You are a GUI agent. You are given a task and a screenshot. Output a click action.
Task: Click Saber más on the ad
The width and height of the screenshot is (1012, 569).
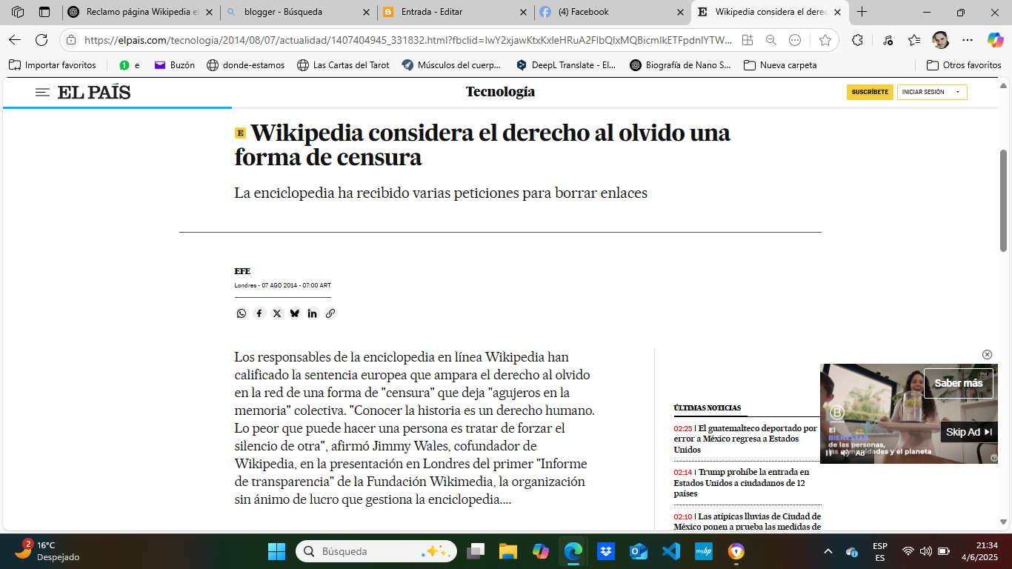(x=958, y=383)
